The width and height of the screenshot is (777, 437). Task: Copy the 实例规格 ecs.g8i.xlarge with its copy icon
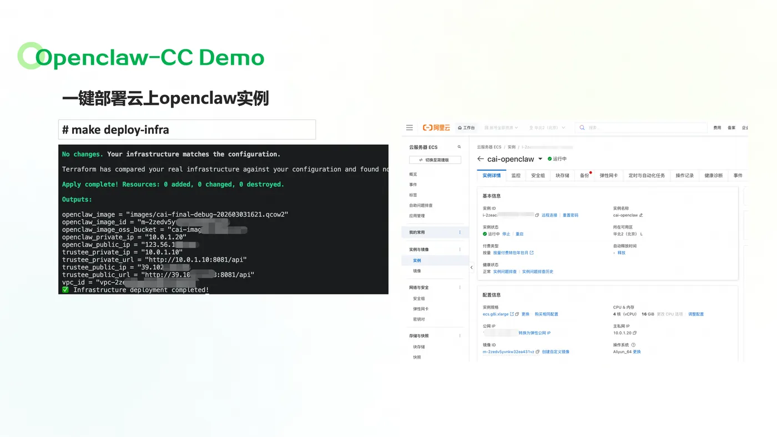coord(517,314)
